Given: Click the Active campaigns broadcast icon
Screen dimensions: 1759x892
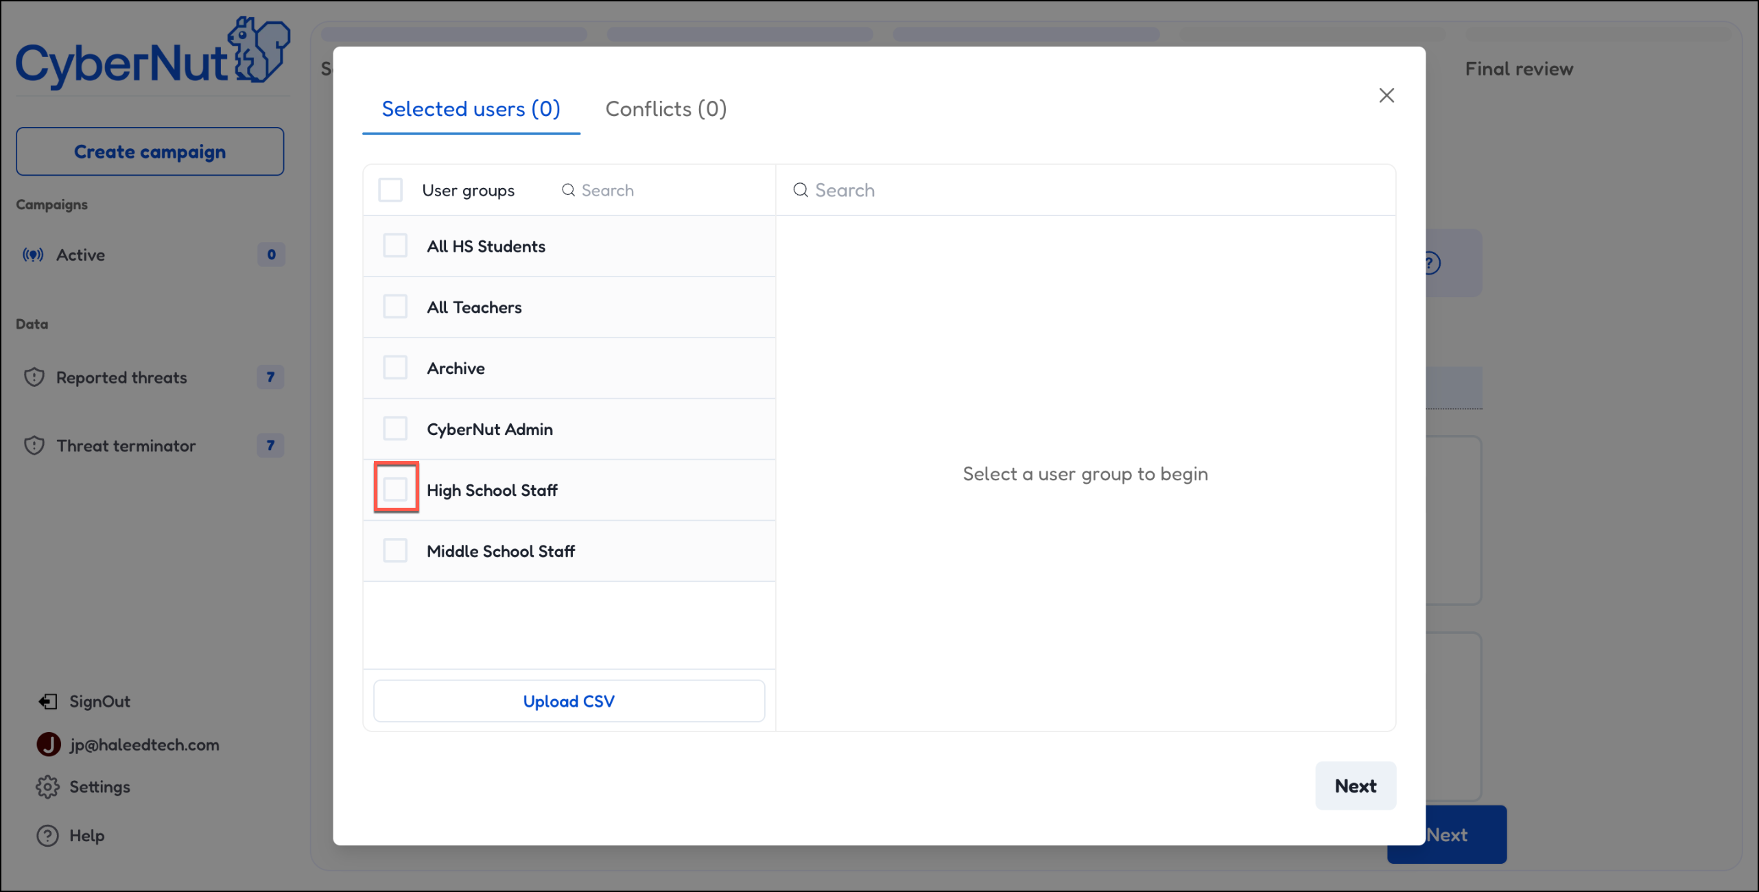Looking at the screenshot, I should 33,255.
